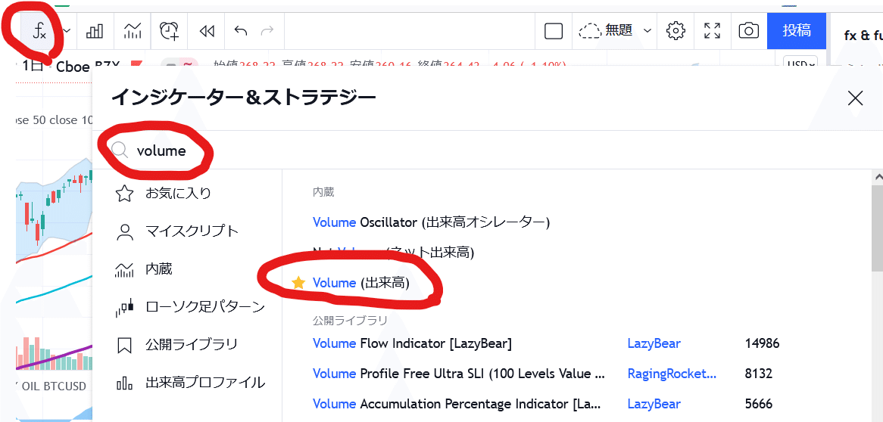Open chart settings gear icon
Screen dimensions: 883x422
(676, 30)
